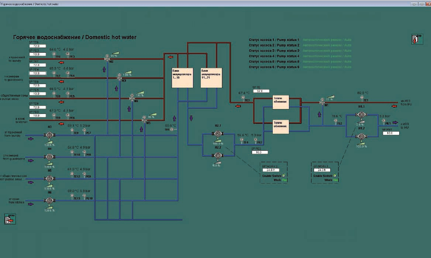This screenshot has height=258, width=431.
Task: Click pressure sensor PE8
Action: [84, 153]
